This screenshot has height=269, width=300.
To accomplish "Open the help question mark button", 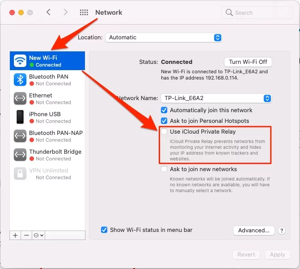I will tap(282, 231).
